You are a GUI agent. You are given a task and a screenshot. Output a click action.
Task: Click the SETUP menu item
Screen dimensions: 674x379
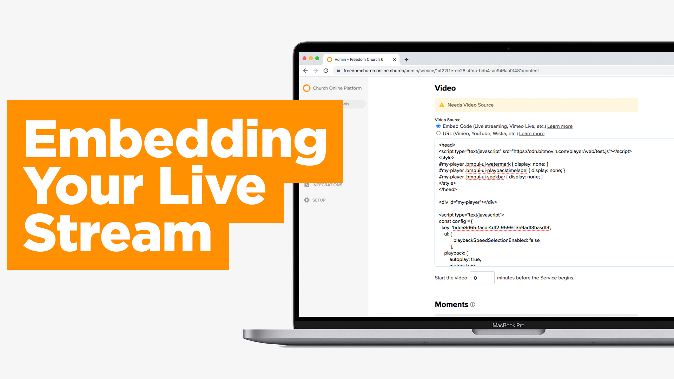(x=319, y=200)
